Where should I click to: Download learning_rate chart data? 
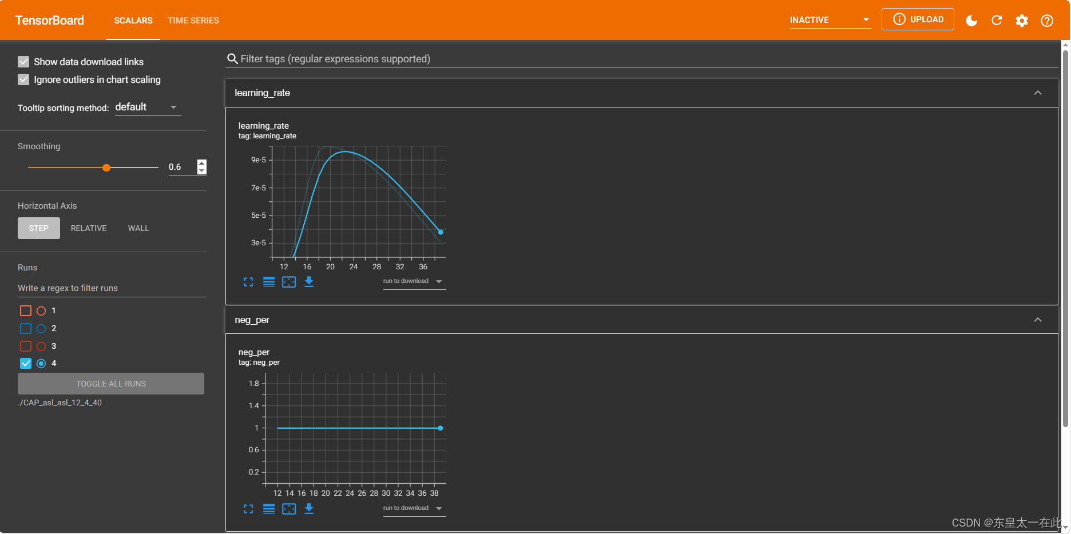(309, 282)
